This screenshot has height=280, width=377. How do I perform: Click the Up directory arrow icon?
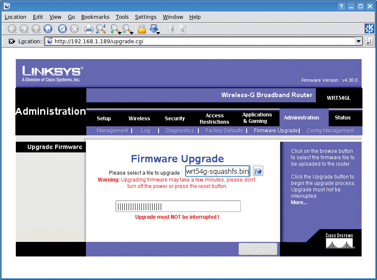pyautogui.click(x=36, y=29)
